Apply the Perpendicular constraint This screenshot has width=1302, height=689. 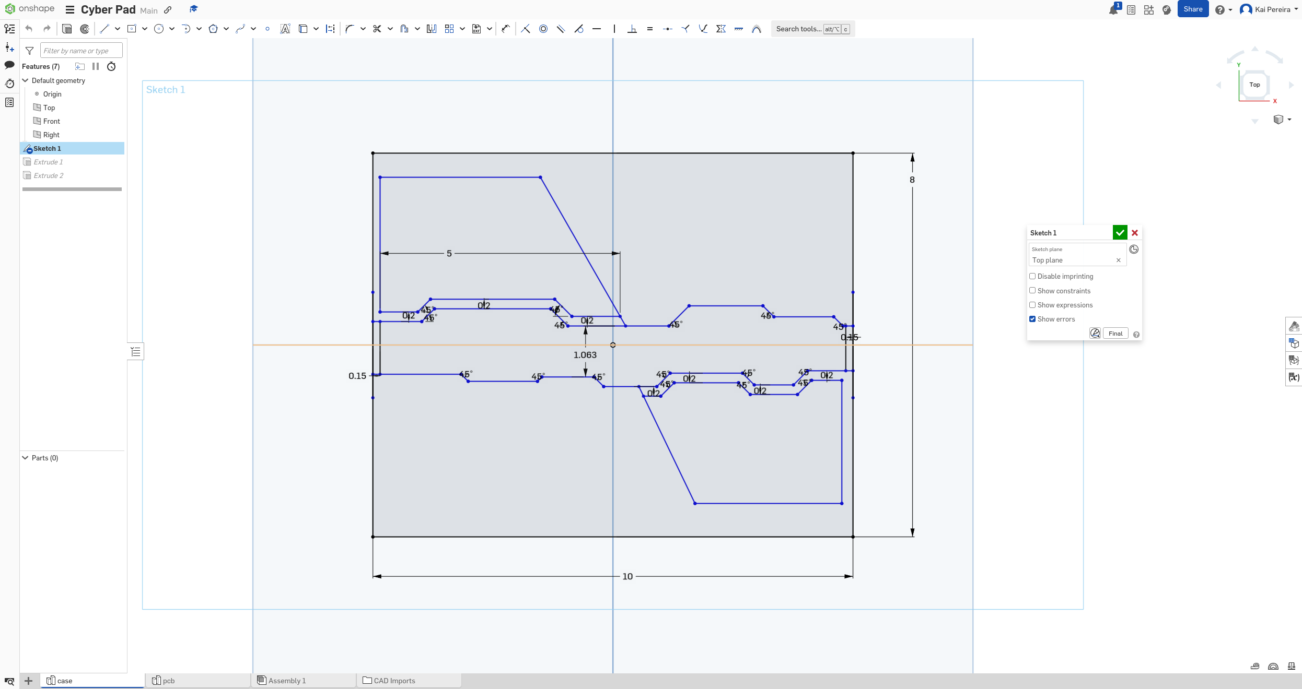[x=632, y=29]
